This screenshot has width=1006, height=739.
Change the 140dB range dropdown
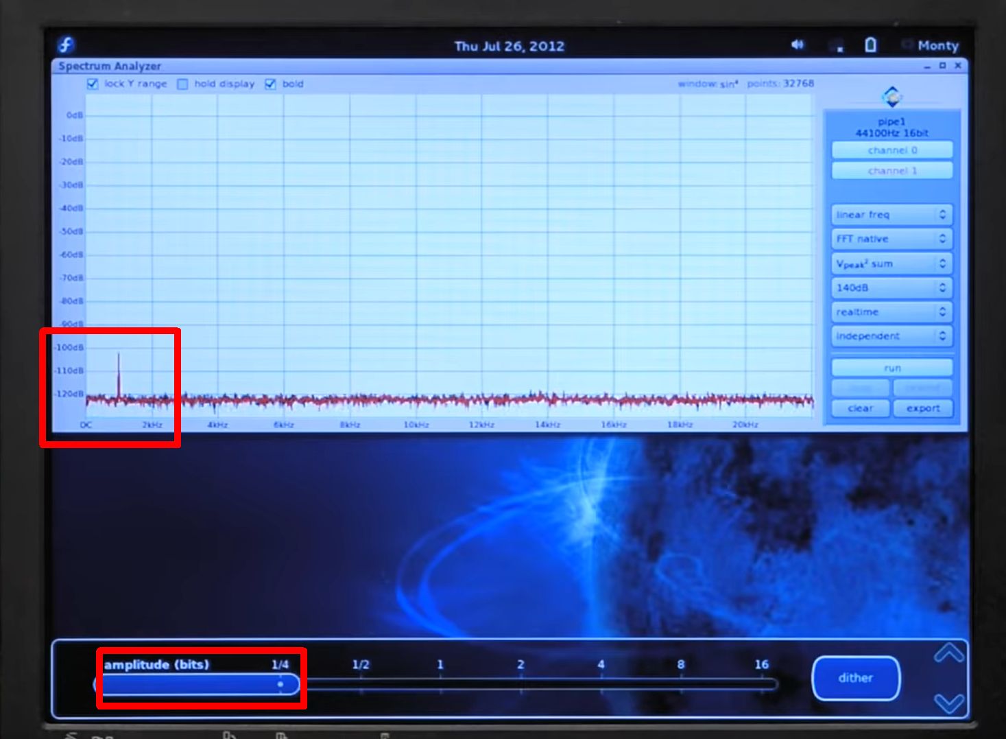tap(891, 288)
